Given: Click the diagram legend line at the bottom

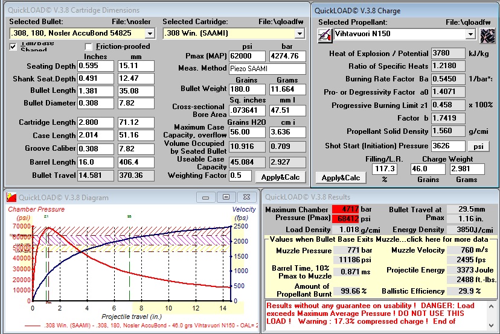Looking at the screenshot, I should point(141,326).
